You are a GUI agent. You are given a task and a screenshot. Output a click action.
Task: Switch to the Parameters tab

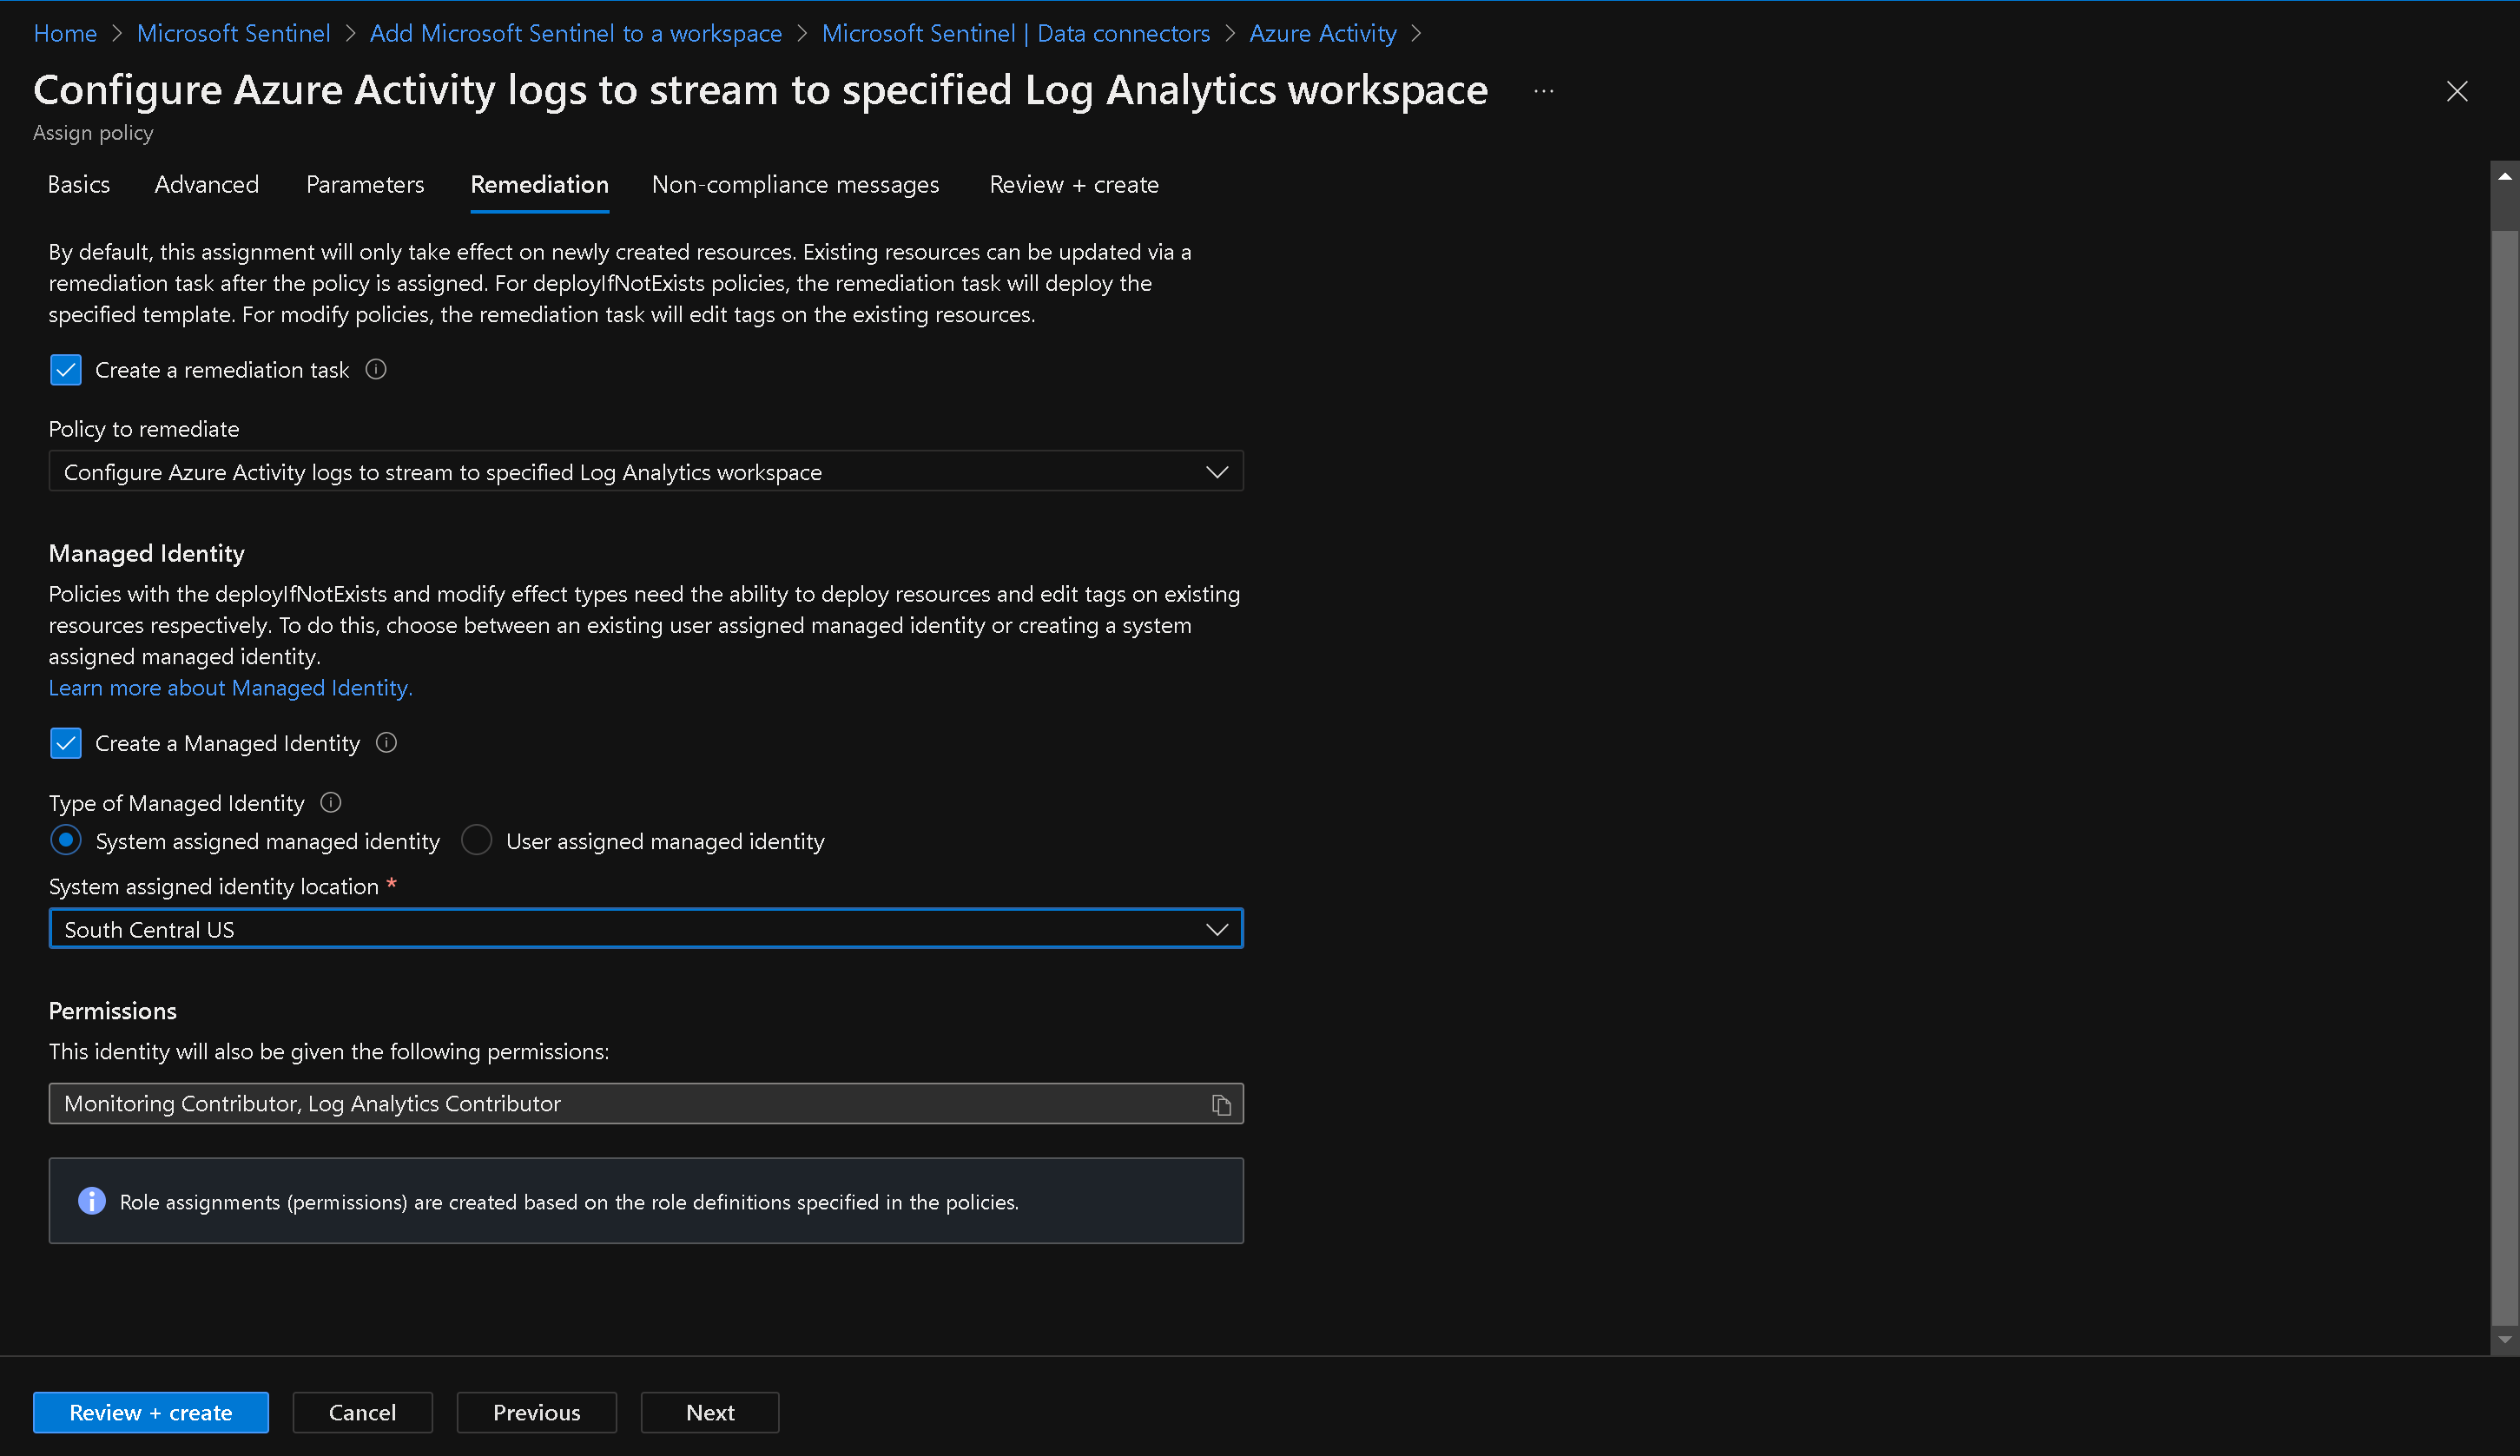(x=365, y=185)
